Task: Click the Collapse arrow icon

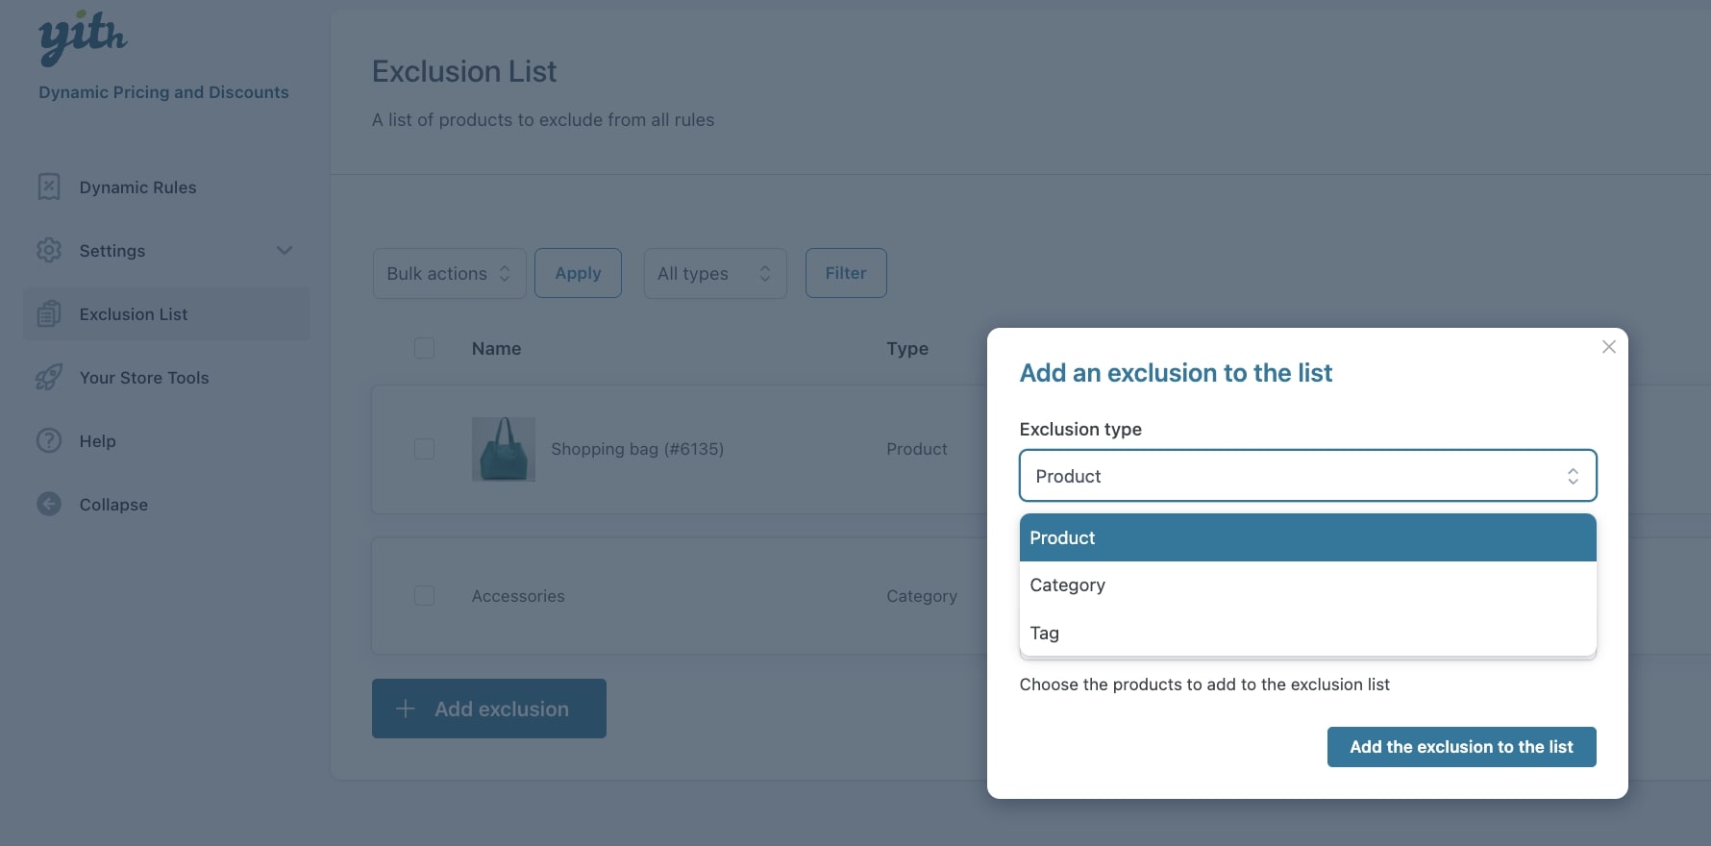Action: pyautogui.click(x=49, y=504)
